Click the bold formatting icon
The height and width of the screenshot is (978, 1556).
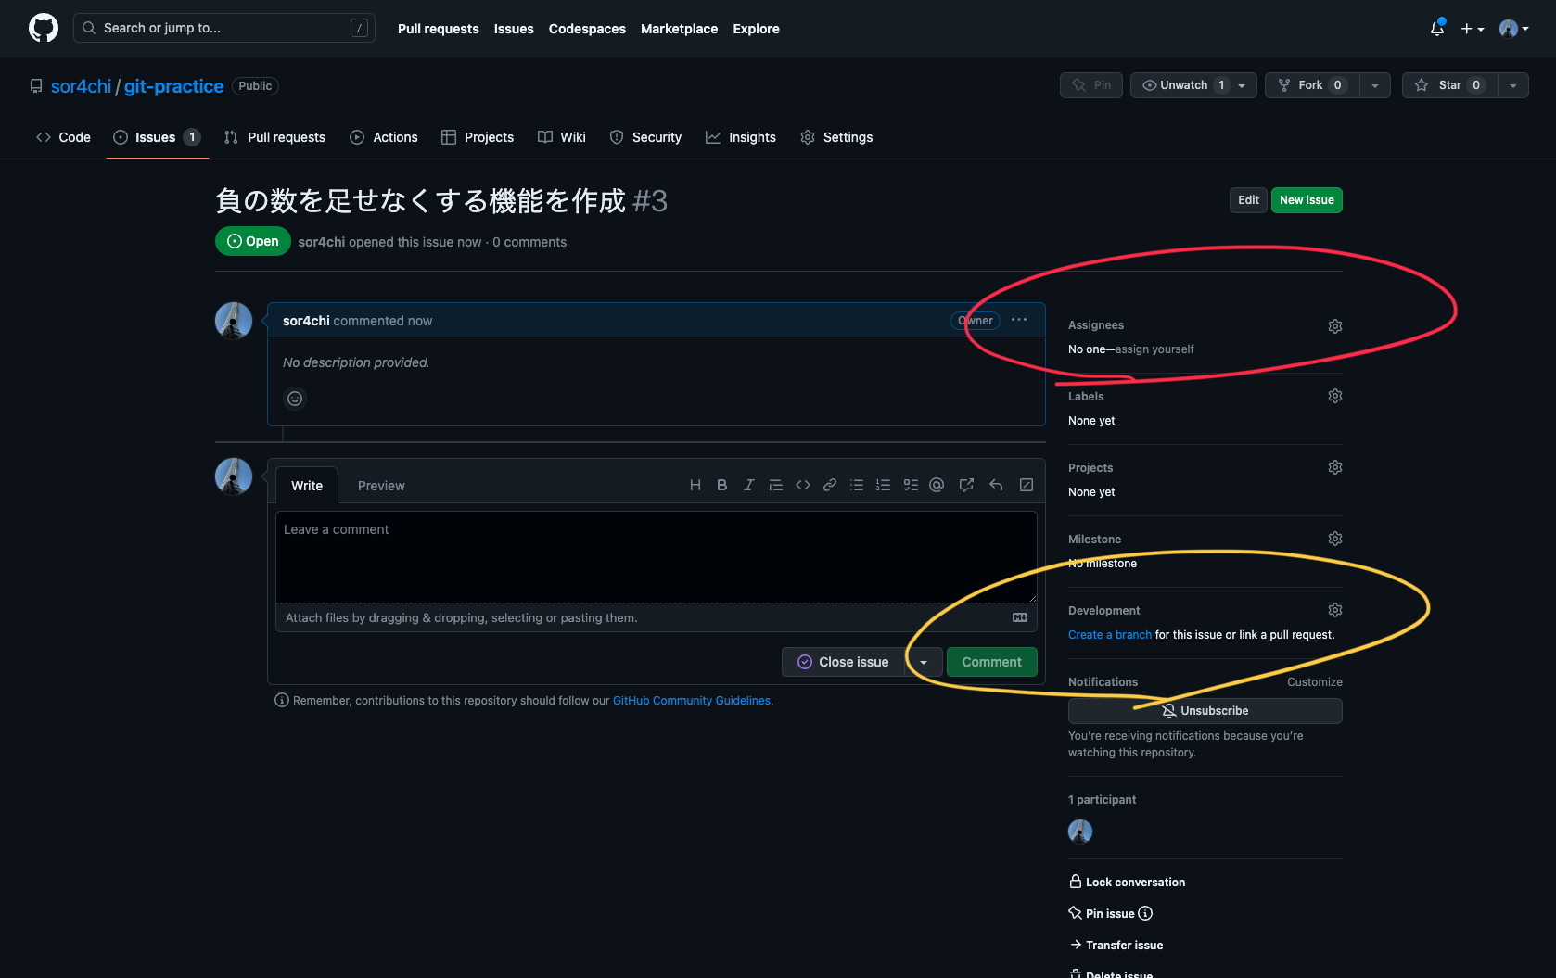tap(721, 485)
